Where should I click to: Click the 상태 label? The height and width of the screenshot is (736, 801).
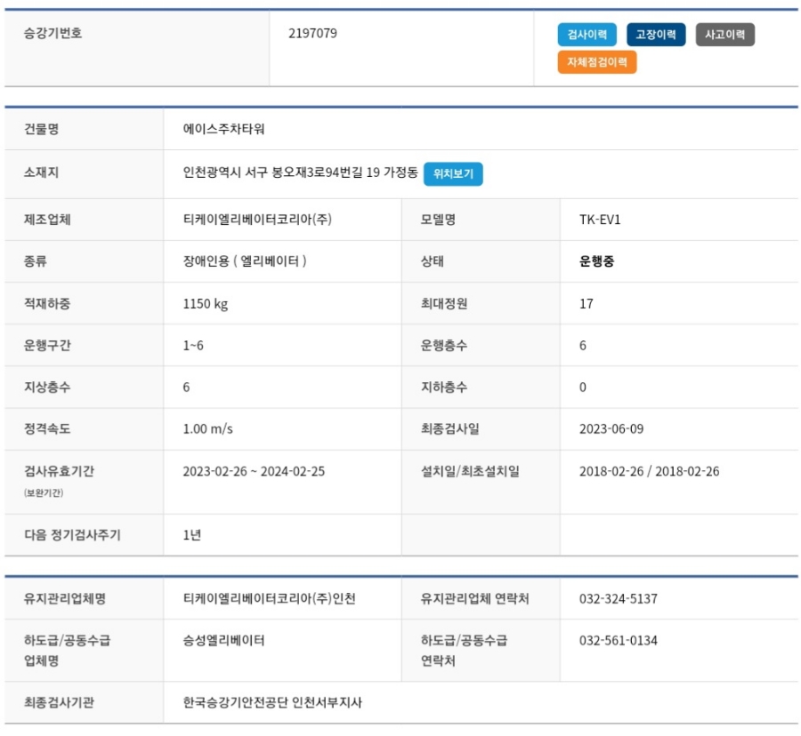coord(433,261)
